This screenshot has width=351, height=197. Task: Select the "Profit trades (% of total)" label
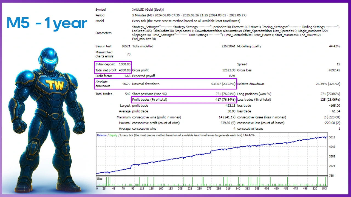coord(150,100)
